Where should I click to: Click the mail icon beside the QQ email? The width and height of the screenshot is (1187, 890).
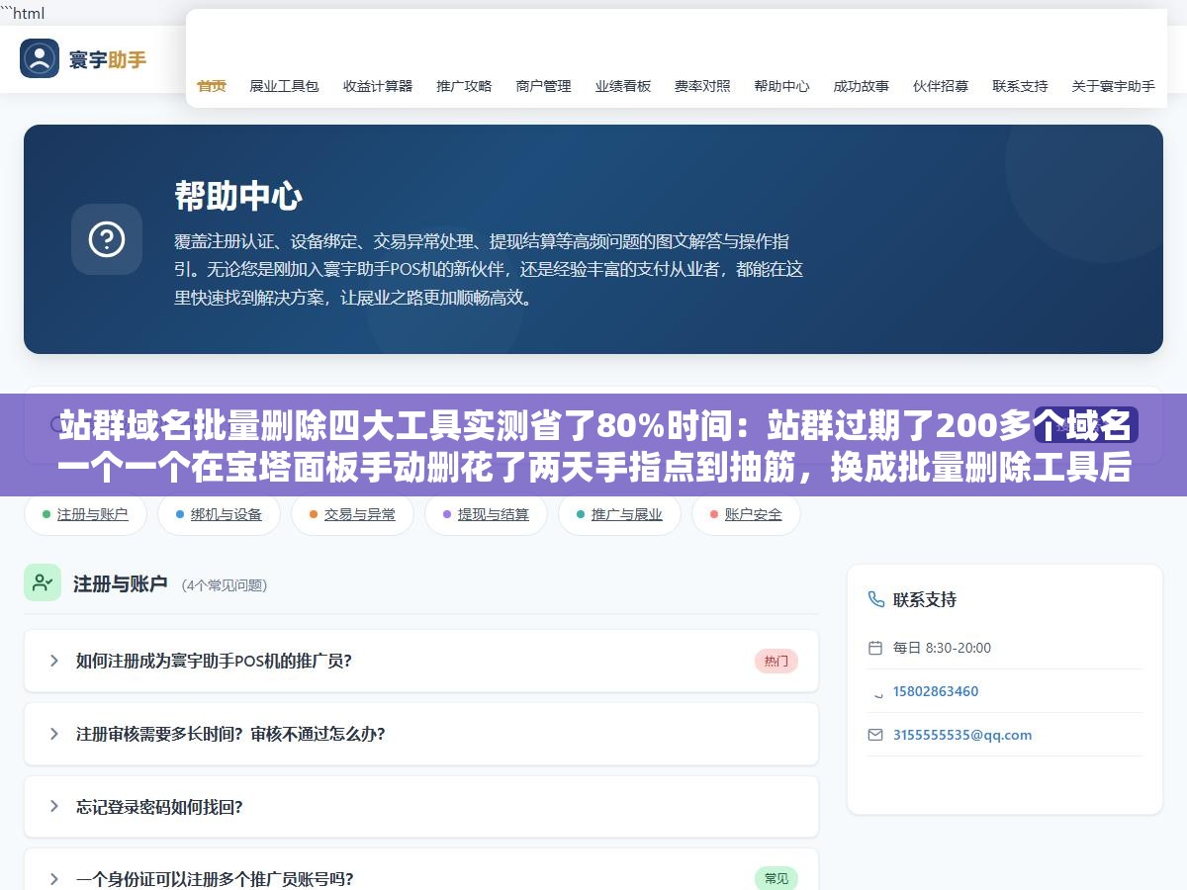(x=874, y=735)
